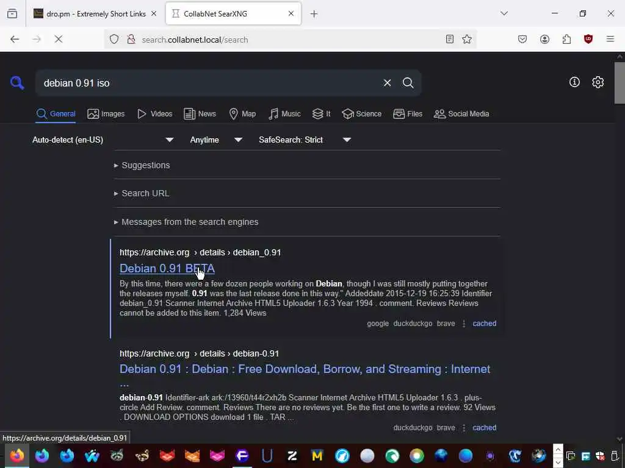Open the extensions puzzle icon

(566, 39)
